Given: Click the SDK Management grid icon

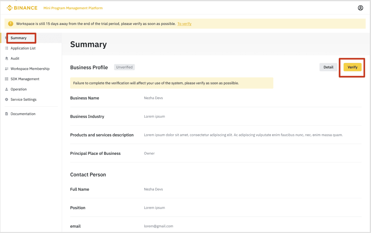Looking at the screenshot, I should click(6, 79).
